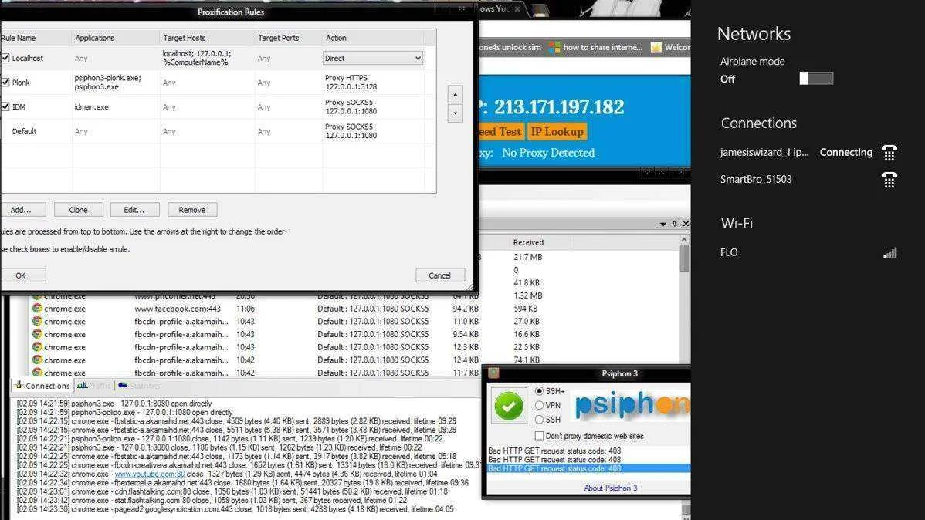Screen dimensions: 925x520
Task: Open the About Psiphon 3 link
Action: 611,488
